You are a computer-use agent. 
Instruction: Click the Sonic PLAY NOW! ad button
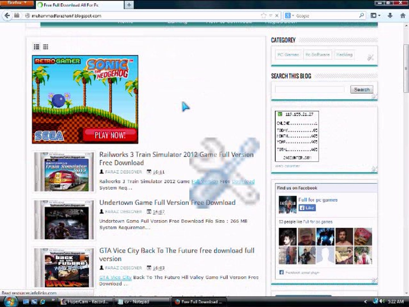click(x=110, y=135)
